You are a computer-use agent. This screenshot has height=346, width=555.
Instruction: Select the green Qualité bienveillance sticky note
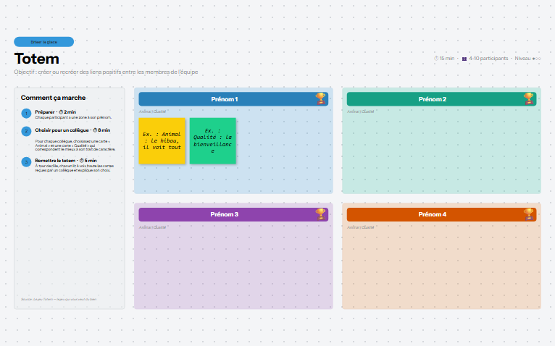pos(213,141)
